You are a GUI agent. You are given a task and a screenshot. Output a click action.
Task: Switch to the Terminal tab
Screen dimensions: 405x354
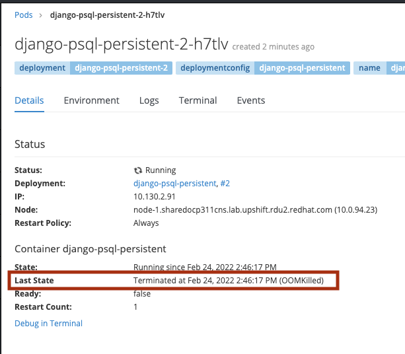click(198, 100)
